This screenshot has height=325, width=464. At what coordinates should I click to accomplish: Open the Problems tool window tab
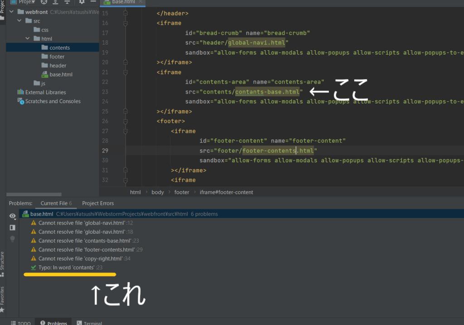(x=53, y=323)
